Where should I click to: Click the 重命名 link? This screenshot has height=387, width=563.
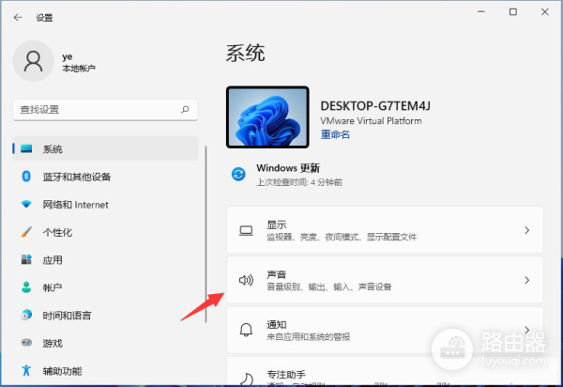pos(335,134)
